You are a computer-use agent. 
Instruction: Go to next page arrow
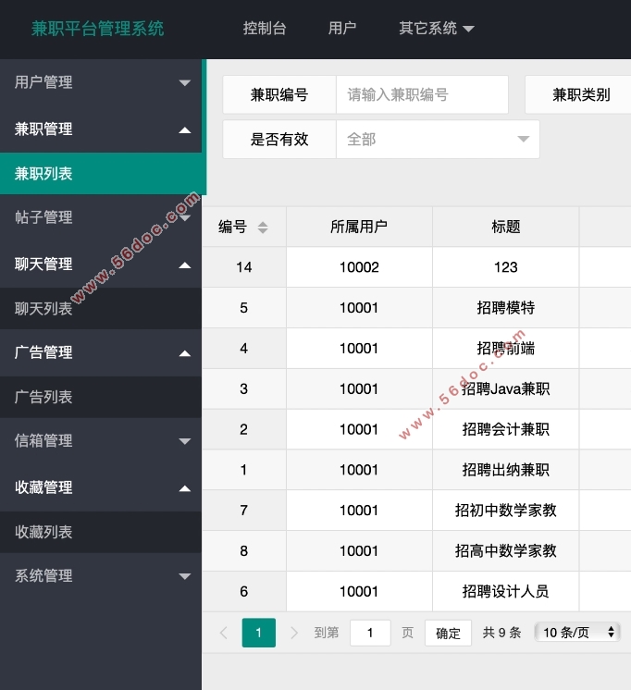[x=293, y=633]
